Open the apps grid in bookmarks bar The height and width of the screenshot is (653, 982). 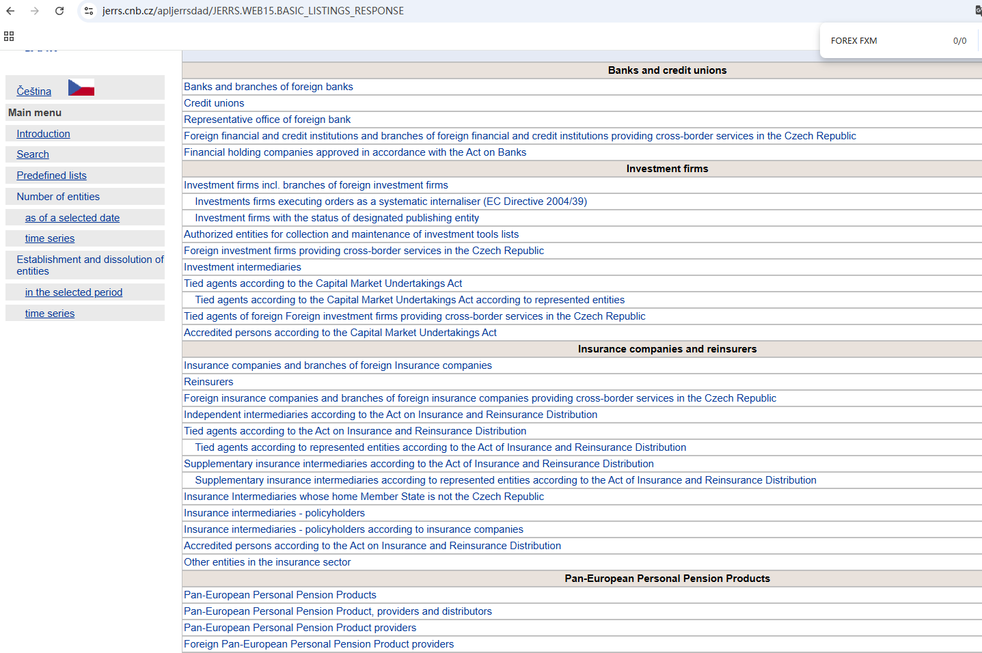tap(9, 36)
